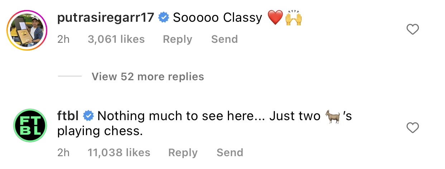
Task: Like the putrasiregarr17 comment with the heart
Action: [413, 29]
